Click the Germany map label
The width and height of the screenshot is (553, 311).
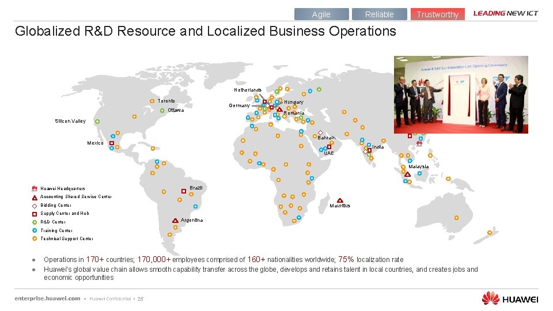click(x=239, y=105)
